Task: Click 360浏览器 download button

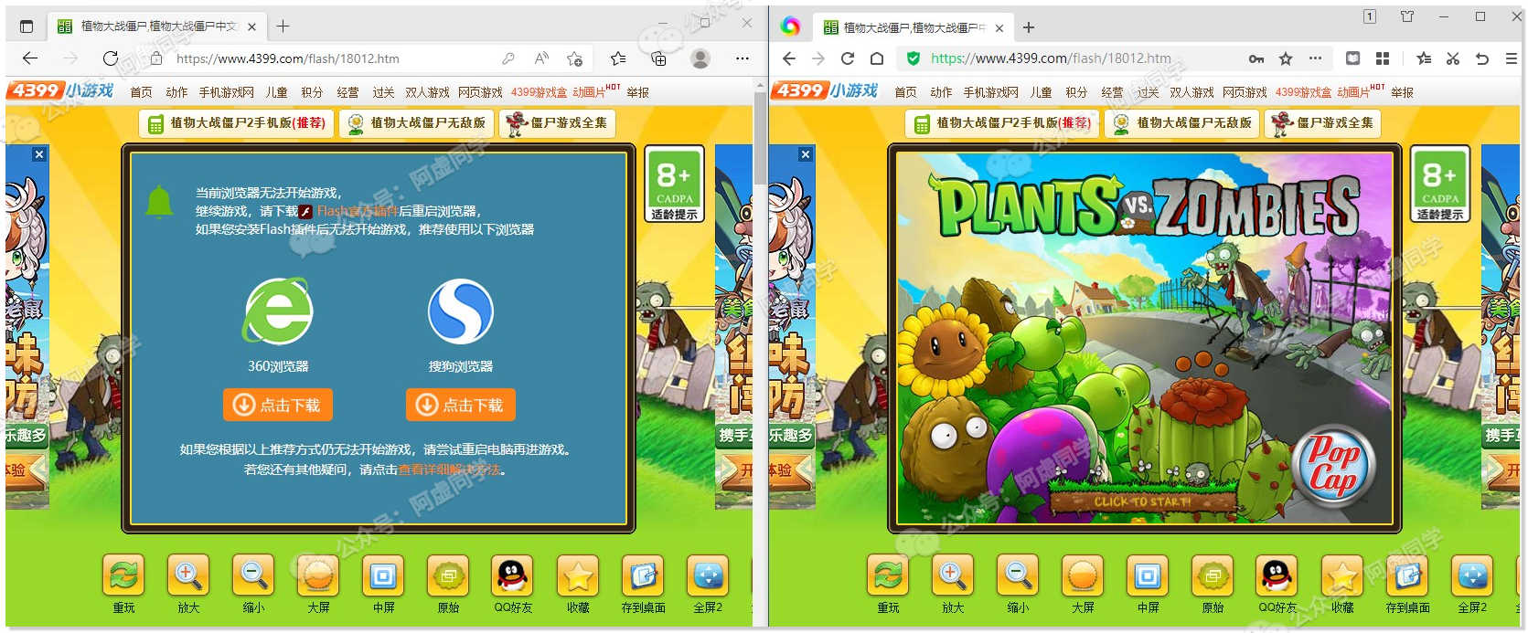Action: coord(277,405)
